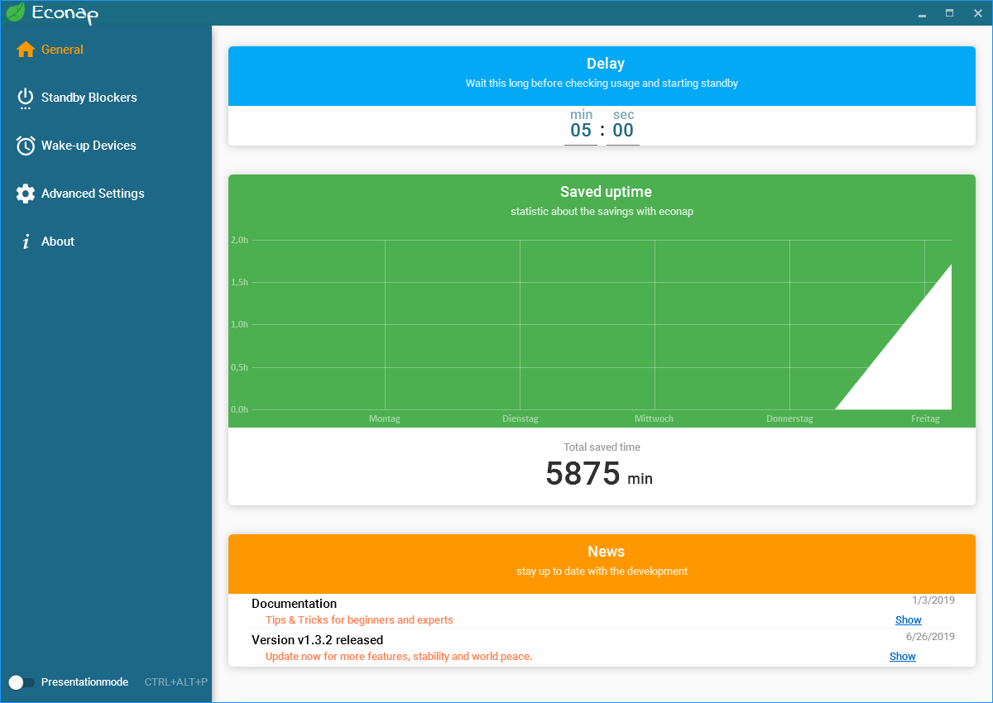Click the Total saved time label

[x=602, y=447]
